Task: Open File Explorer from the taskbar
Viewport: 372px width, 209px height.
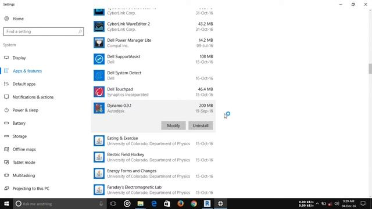Action: coord(141,204)
